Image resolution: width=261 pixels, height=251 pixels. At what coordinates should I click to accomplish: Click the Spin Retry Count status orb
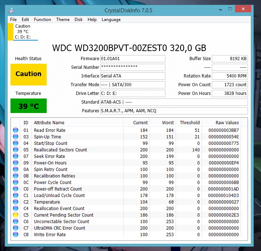click(x=16, y=169)
